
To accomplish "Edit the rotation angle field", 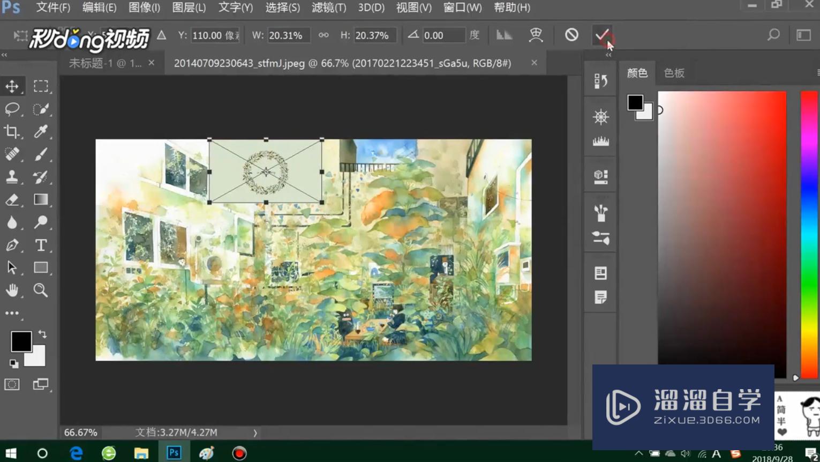I will point(443,35).
